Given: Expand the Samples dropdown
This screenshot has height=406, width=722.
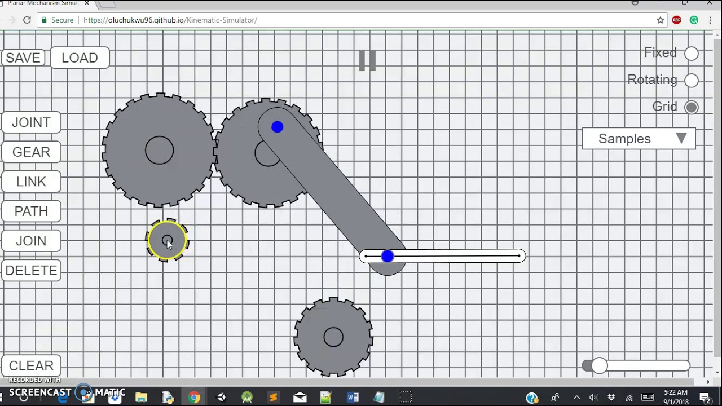Looking at the screenshot, I should 639,139.
